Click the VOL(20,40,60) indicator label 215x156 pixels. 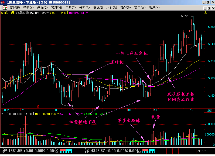pyautogui.click(x=12, y=114)
